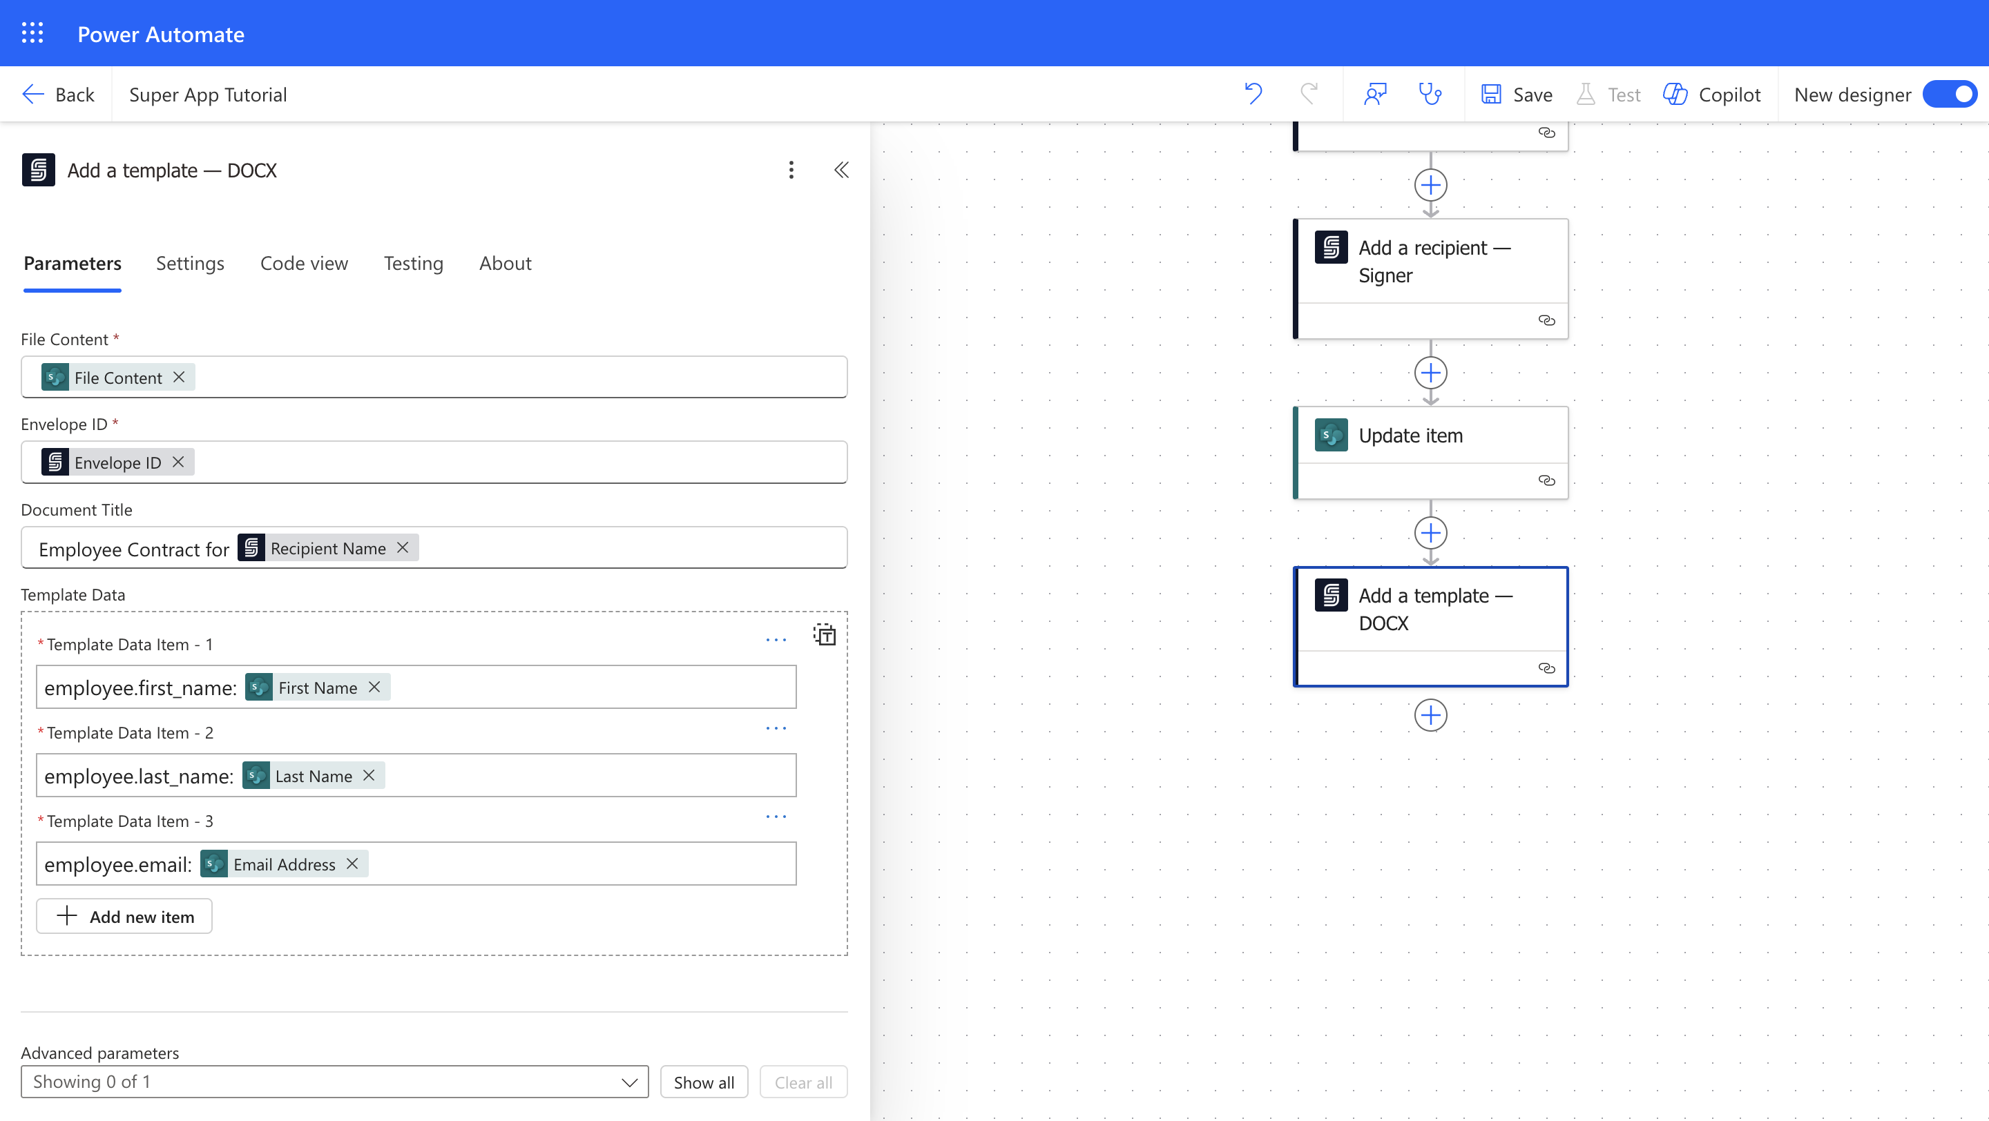This screenshot has height=1121, width=1989.
Task: Click the Undo arrow icon
Action: (1253, 94)
